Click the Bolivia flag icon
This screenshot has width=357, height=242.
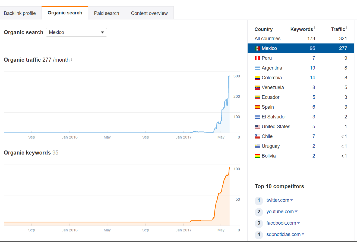pos(257,156)
